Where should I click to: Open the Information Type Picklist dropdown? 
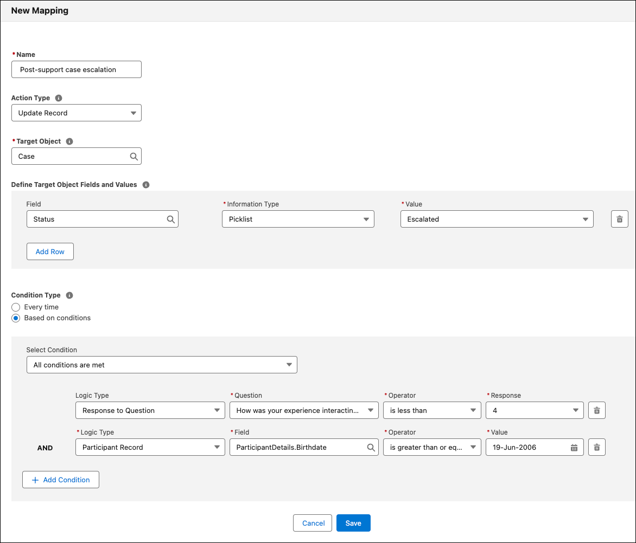[x=298, y=219]
